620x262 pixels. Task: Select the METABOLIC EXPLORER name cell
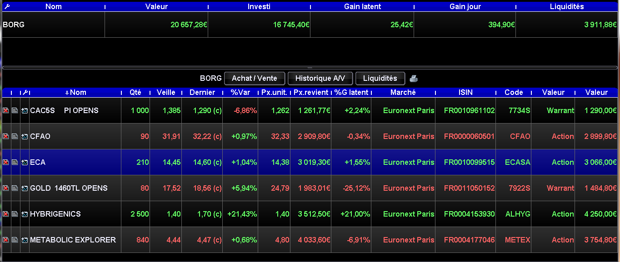click(75, 240)
